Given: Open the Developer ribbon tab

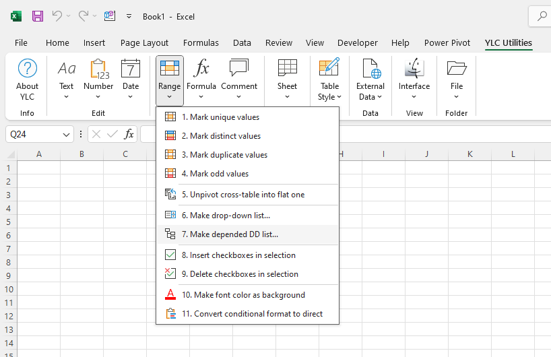Looking at the screenshot, I should point(357,42).
